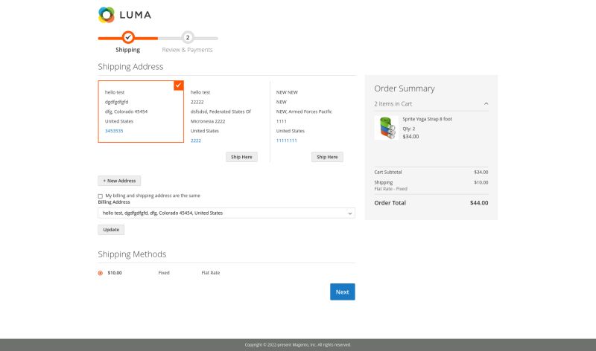The height and width of the screenshot is (351, 596).
Task: Open the Sprite Yoga Strap product thumbnail
Action: pyautogui.click(x=386, y=128)
